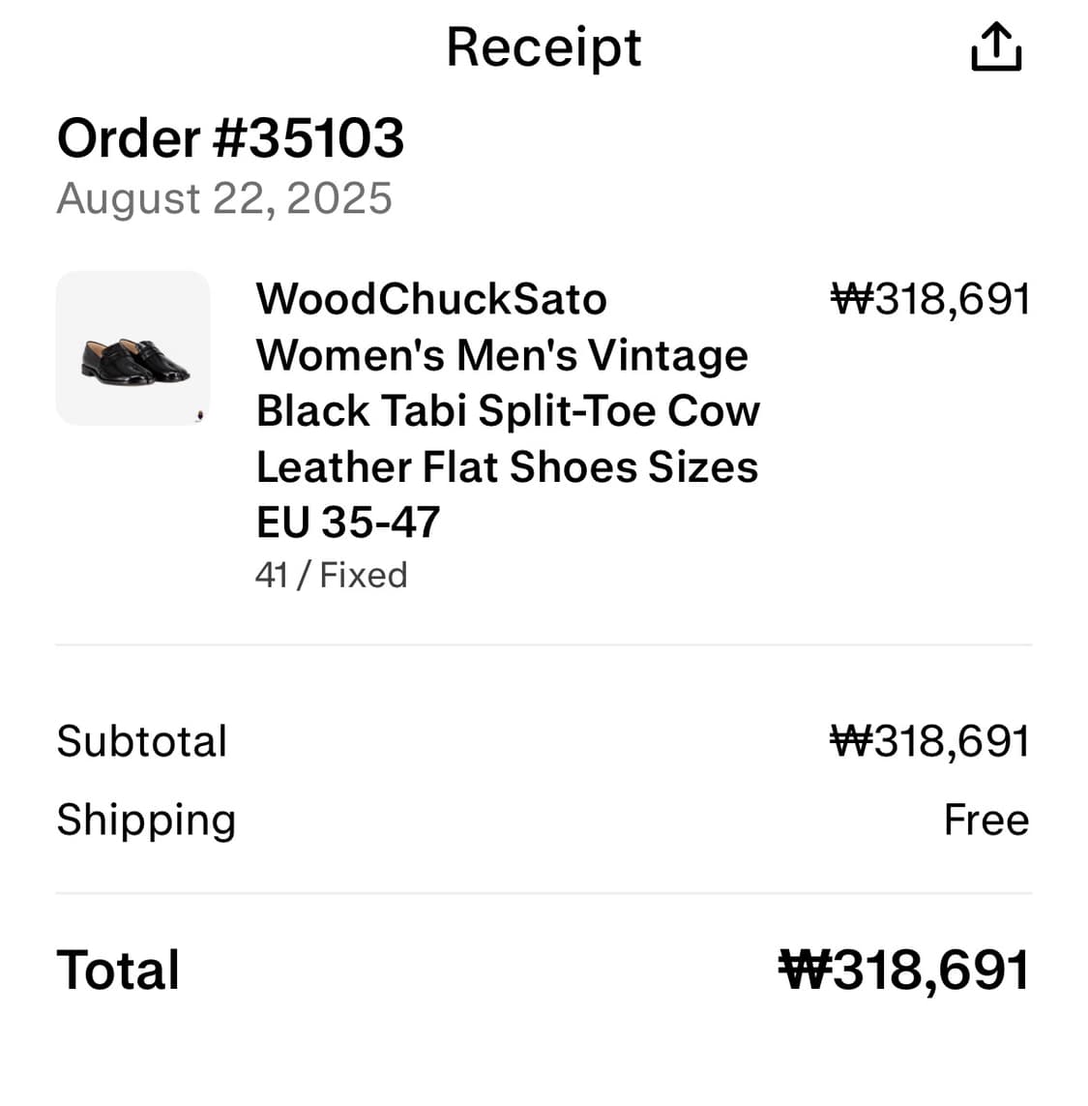The height and width of the screenshot is (1106, 1088).
Task: Click the EU 35-47 size range text
Action: tap(348, 523)
